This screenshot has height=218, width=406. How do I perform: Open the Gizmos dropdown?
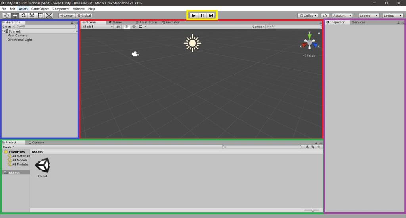(258, 27)
